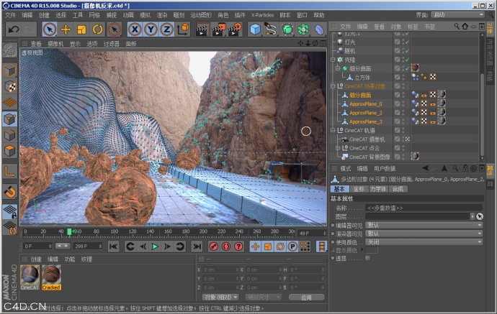Image resolution: width=497 pixels, height=314 pixels.
Task: Select the Live Selection arrow tool
Action: (x=50, y=29)
